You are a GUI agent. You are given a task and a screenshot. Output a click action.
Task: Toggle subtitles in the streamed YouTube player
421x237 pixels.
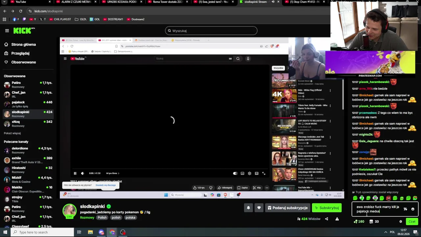242,173
